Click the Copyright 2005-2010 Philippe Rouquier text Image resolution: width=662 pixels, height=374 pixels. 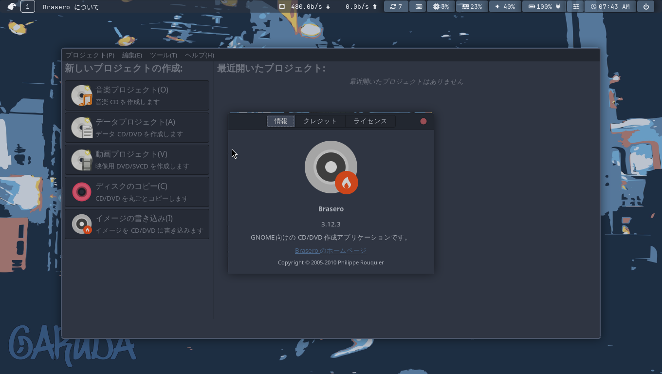[331, 262]
